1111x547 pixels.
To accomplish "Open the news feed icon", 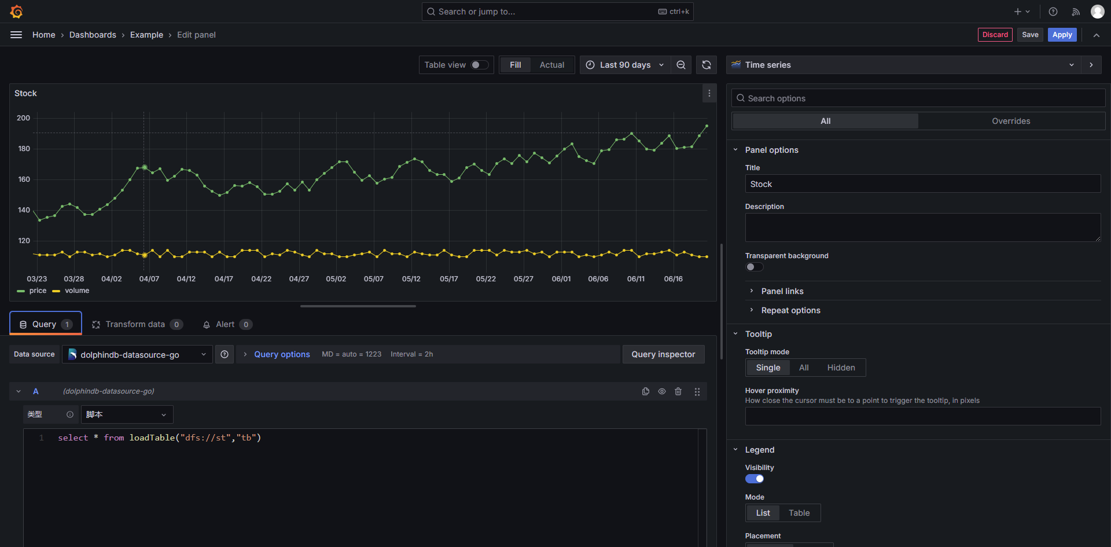I will click(1076, 12).
